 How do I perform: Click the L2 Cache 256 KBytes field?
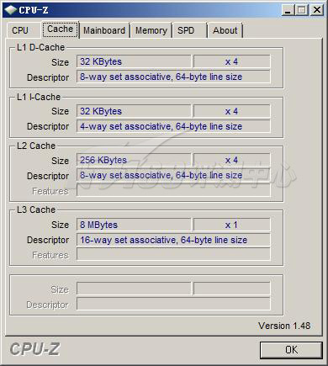coord(134,160)
